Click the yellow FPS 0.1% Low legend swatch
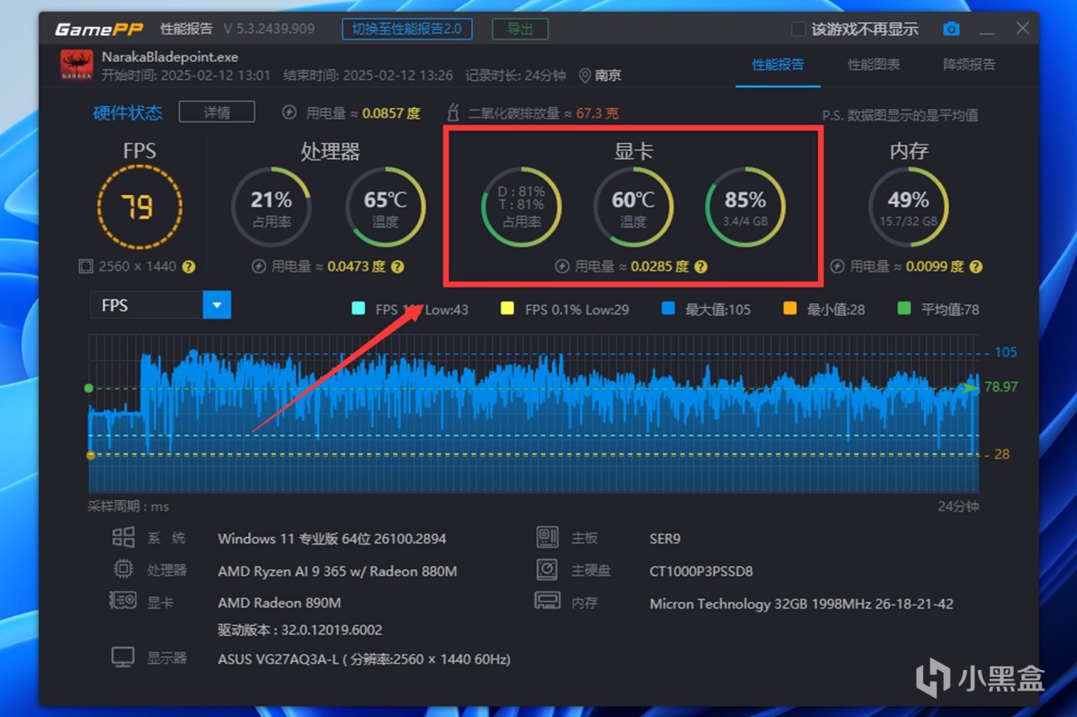 507,308
